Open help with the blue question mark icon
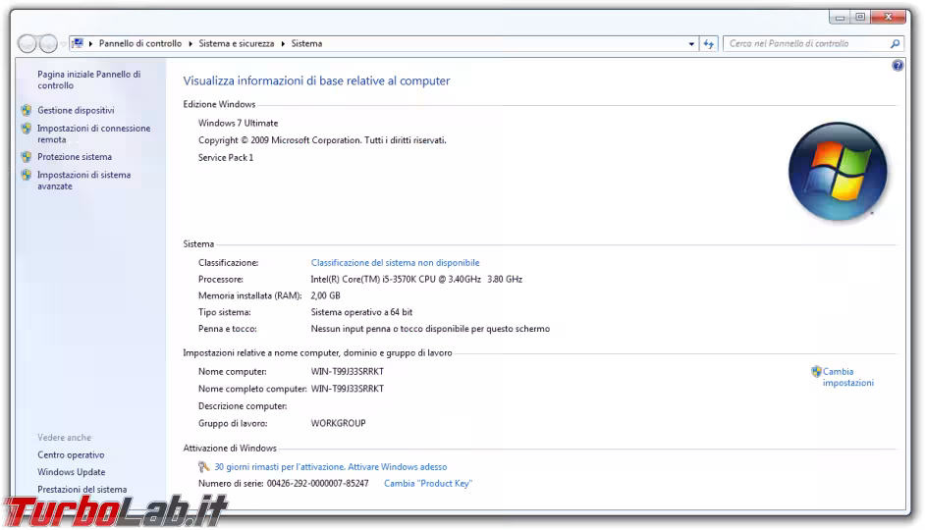 [x=898, y=66]
